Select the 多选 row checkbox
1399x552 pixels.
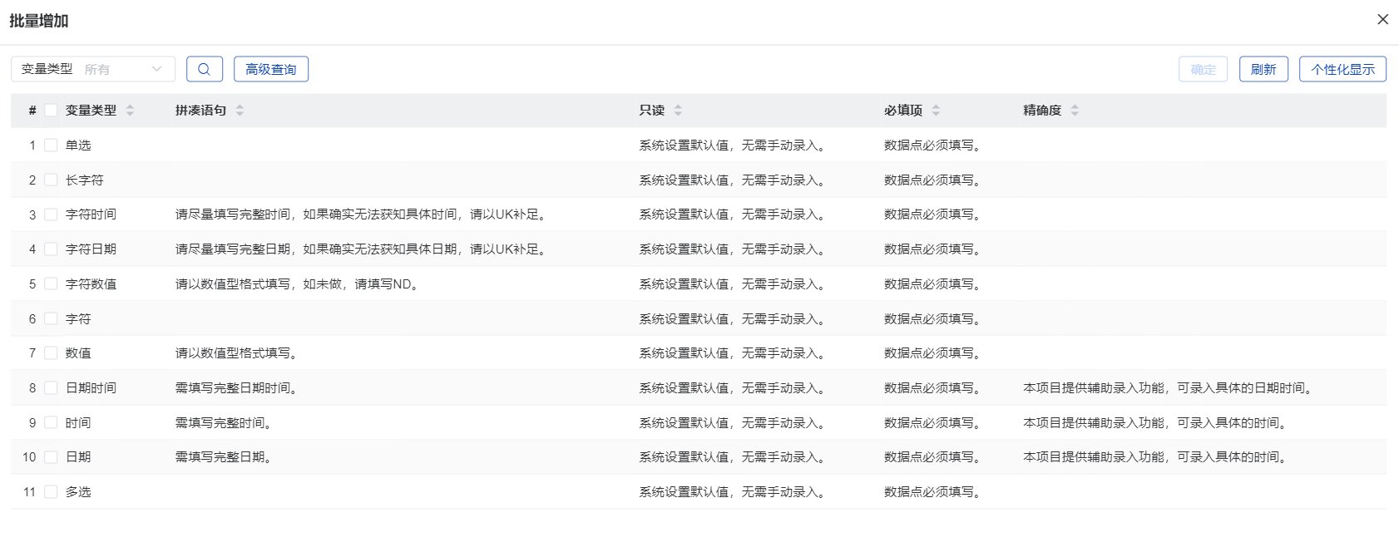[51, 492]
